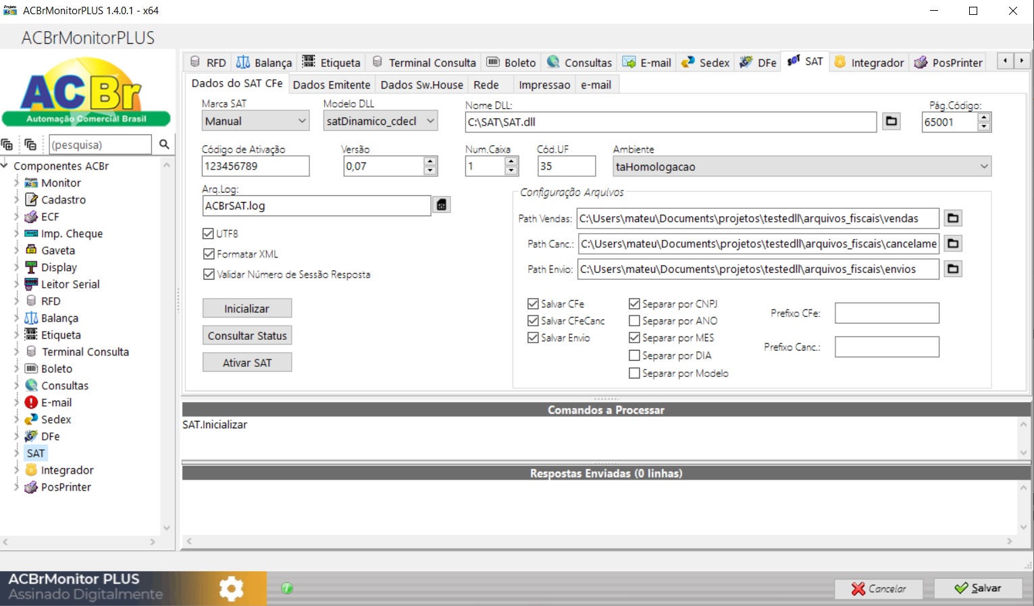1034x606 pixels.
Task: Toggle Salvar CFeCanc checkbox
Action: pyautogui.click(x=533, y=321)
